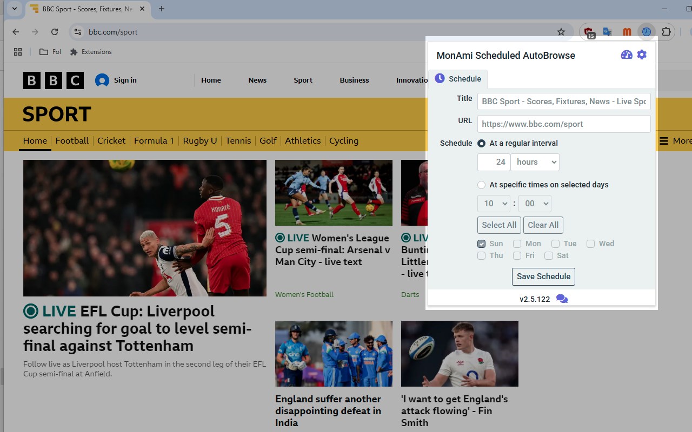Viewport: 692px width, 432px height.
Task: Open the interval unit 'hours' dropdown
Action: (x=535, y=162)
